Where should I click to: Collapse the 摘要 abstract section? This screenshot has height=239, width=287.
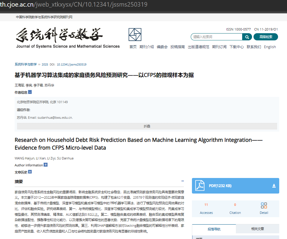[x=182, y=181]
